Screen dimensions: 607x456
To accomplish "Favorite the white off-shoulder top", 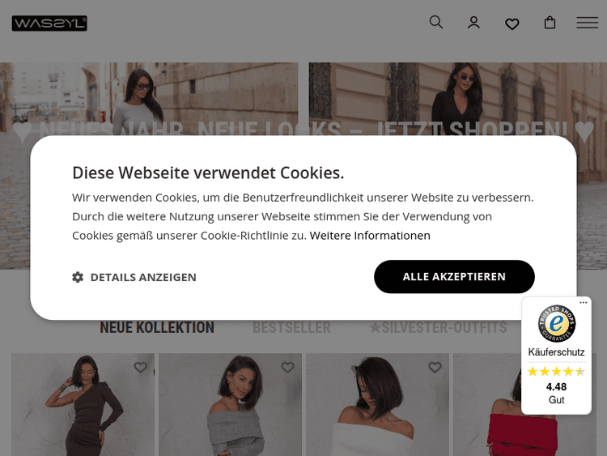I will click(435, 367).
